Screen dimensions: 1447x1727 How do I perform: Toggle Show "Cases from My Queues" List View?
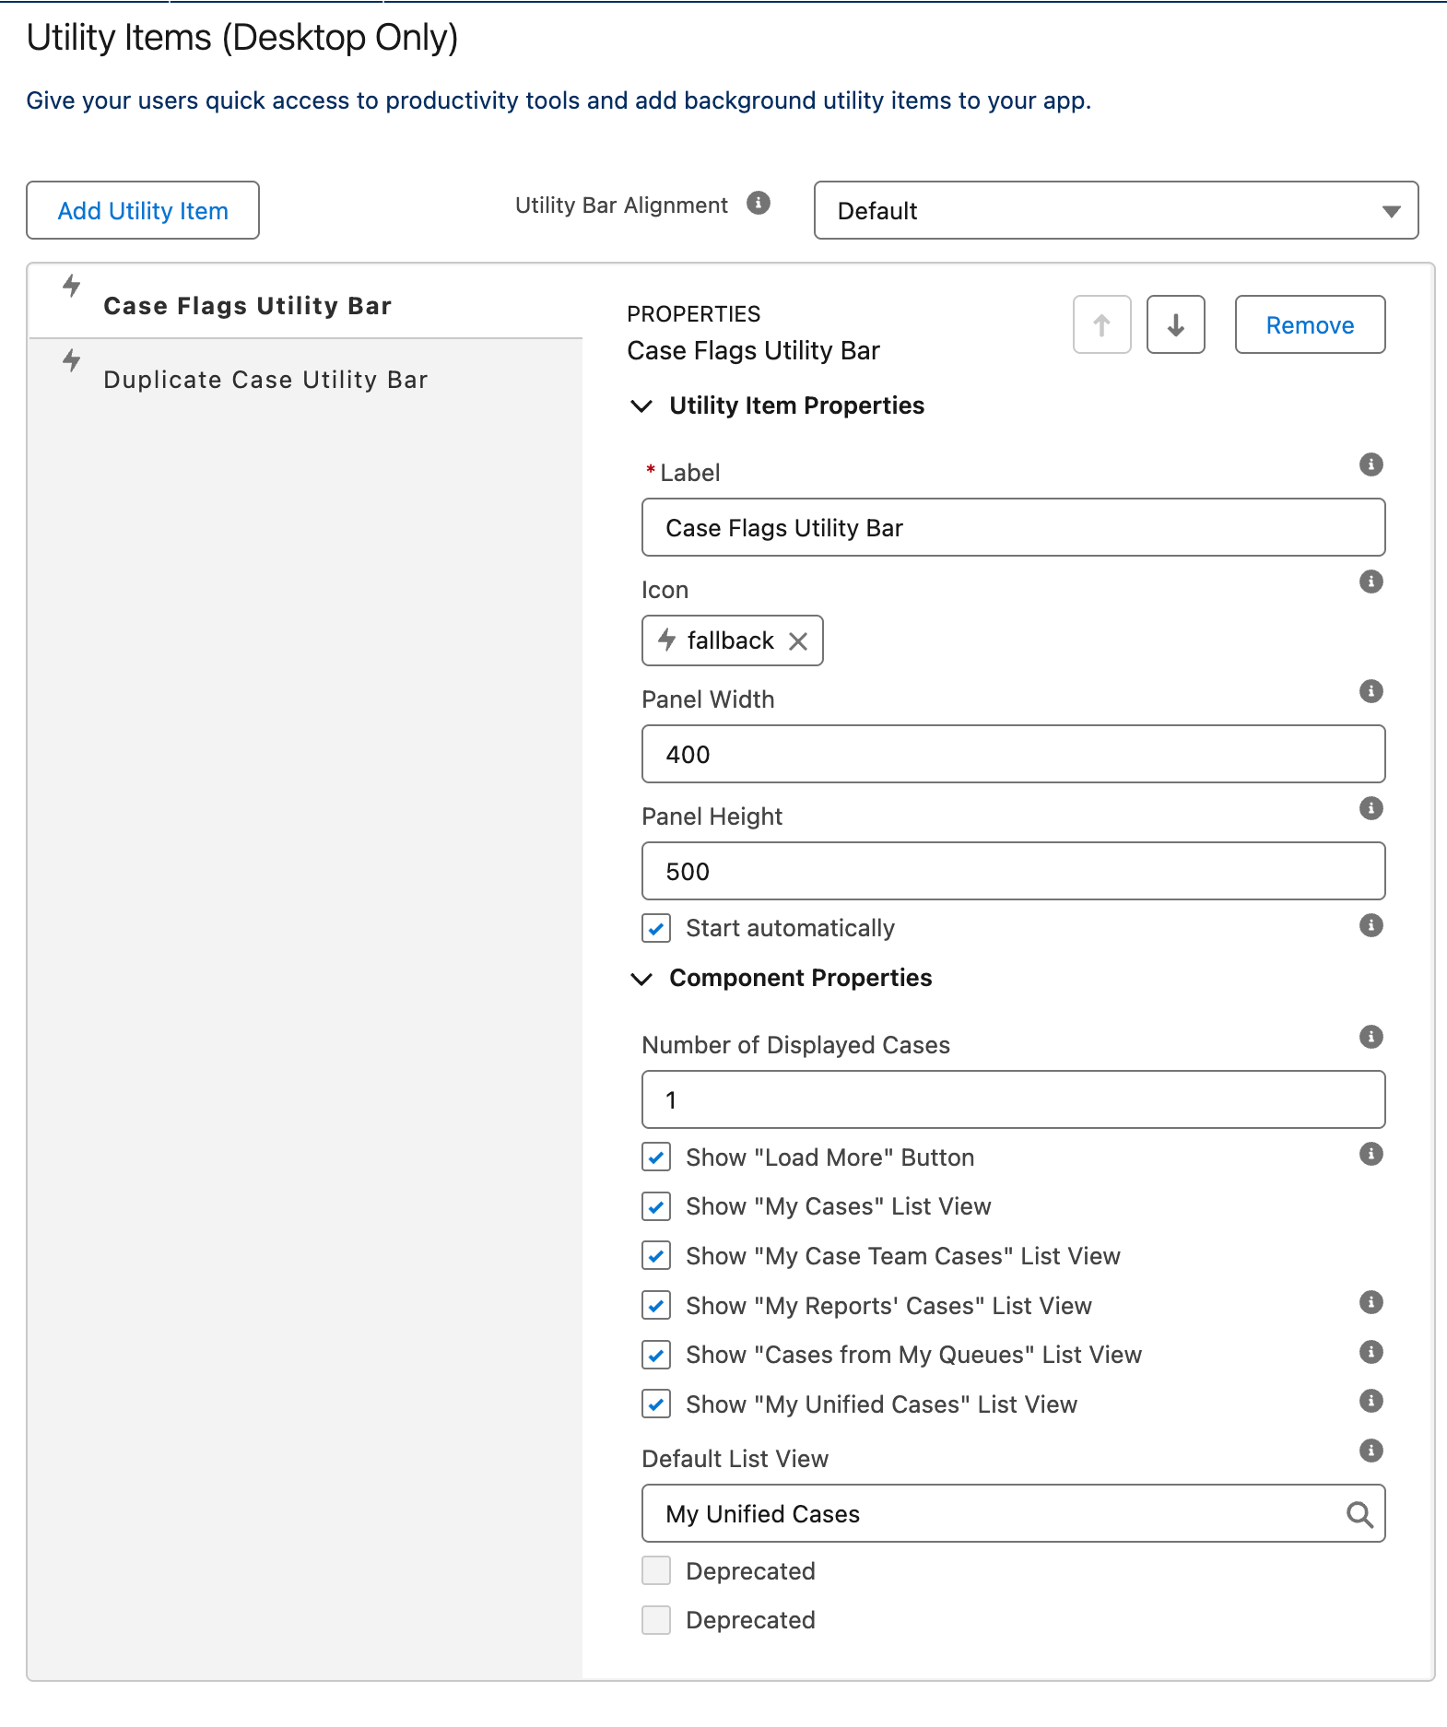(656, 1355)
